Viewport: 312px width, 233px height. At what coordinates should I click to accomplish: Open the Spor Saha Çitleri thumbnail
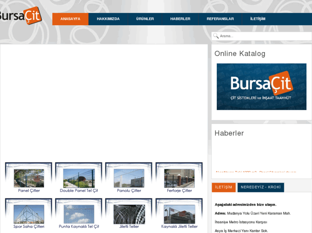coord(29,214)
